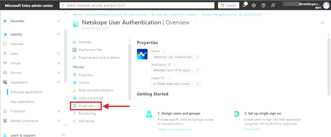Click the Favorites star icon

[5, 21]
